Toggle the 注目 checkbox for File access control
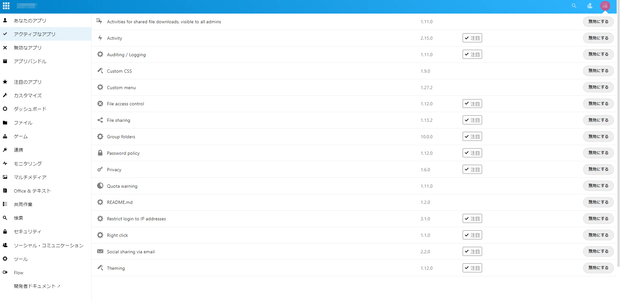This screenshot has height=304, width=620. [x=472, y=104]
